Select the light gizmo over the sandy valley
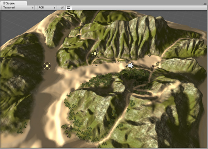Screen dimensions: 208x149 (x=47, y=66)
